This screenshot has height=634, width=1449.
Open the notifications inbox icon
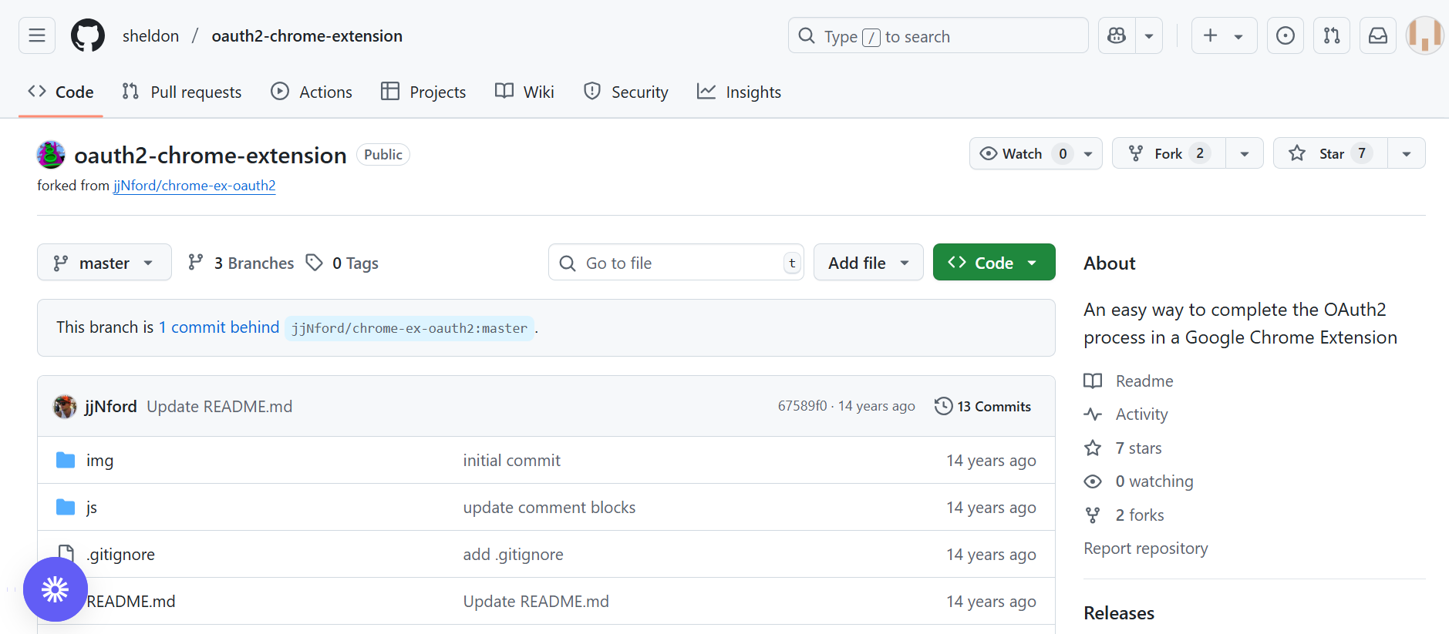coord(1378,35)
